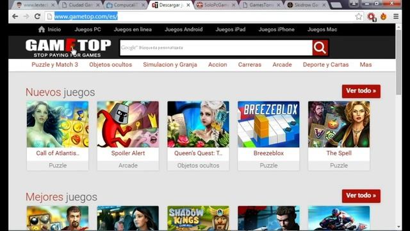Image resolution: width=410 pixels, height=231 pixels.
Task: Open the GameTop logo link
Action: (x=69, y=48)
